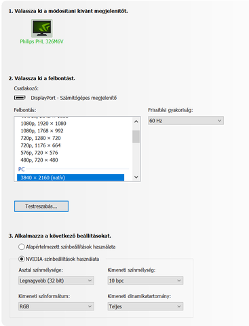Select 576p, 720 × 576 resolution

[71, 153]
